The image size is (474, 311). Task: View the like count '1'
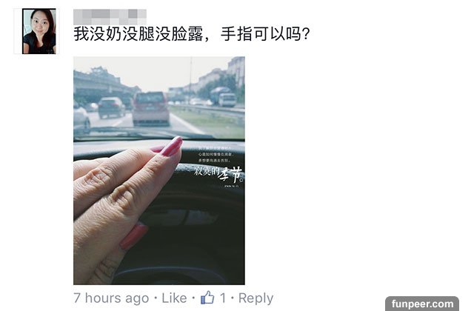[x=223, y=298]
